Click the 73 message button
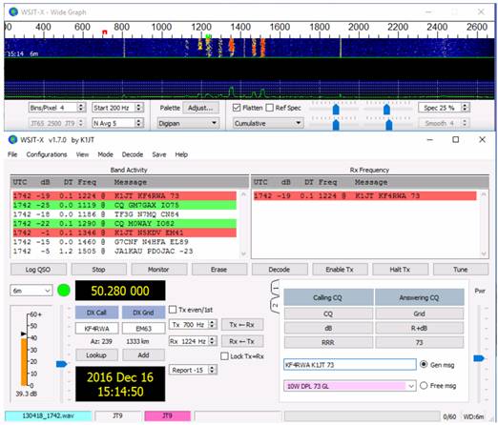498x425 pixels. click(419, 342)
